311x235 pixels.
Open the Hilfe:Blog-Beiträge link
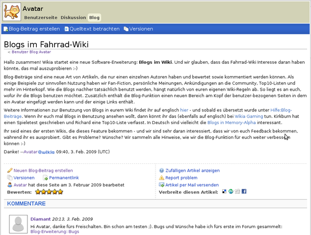pos(281,110)
